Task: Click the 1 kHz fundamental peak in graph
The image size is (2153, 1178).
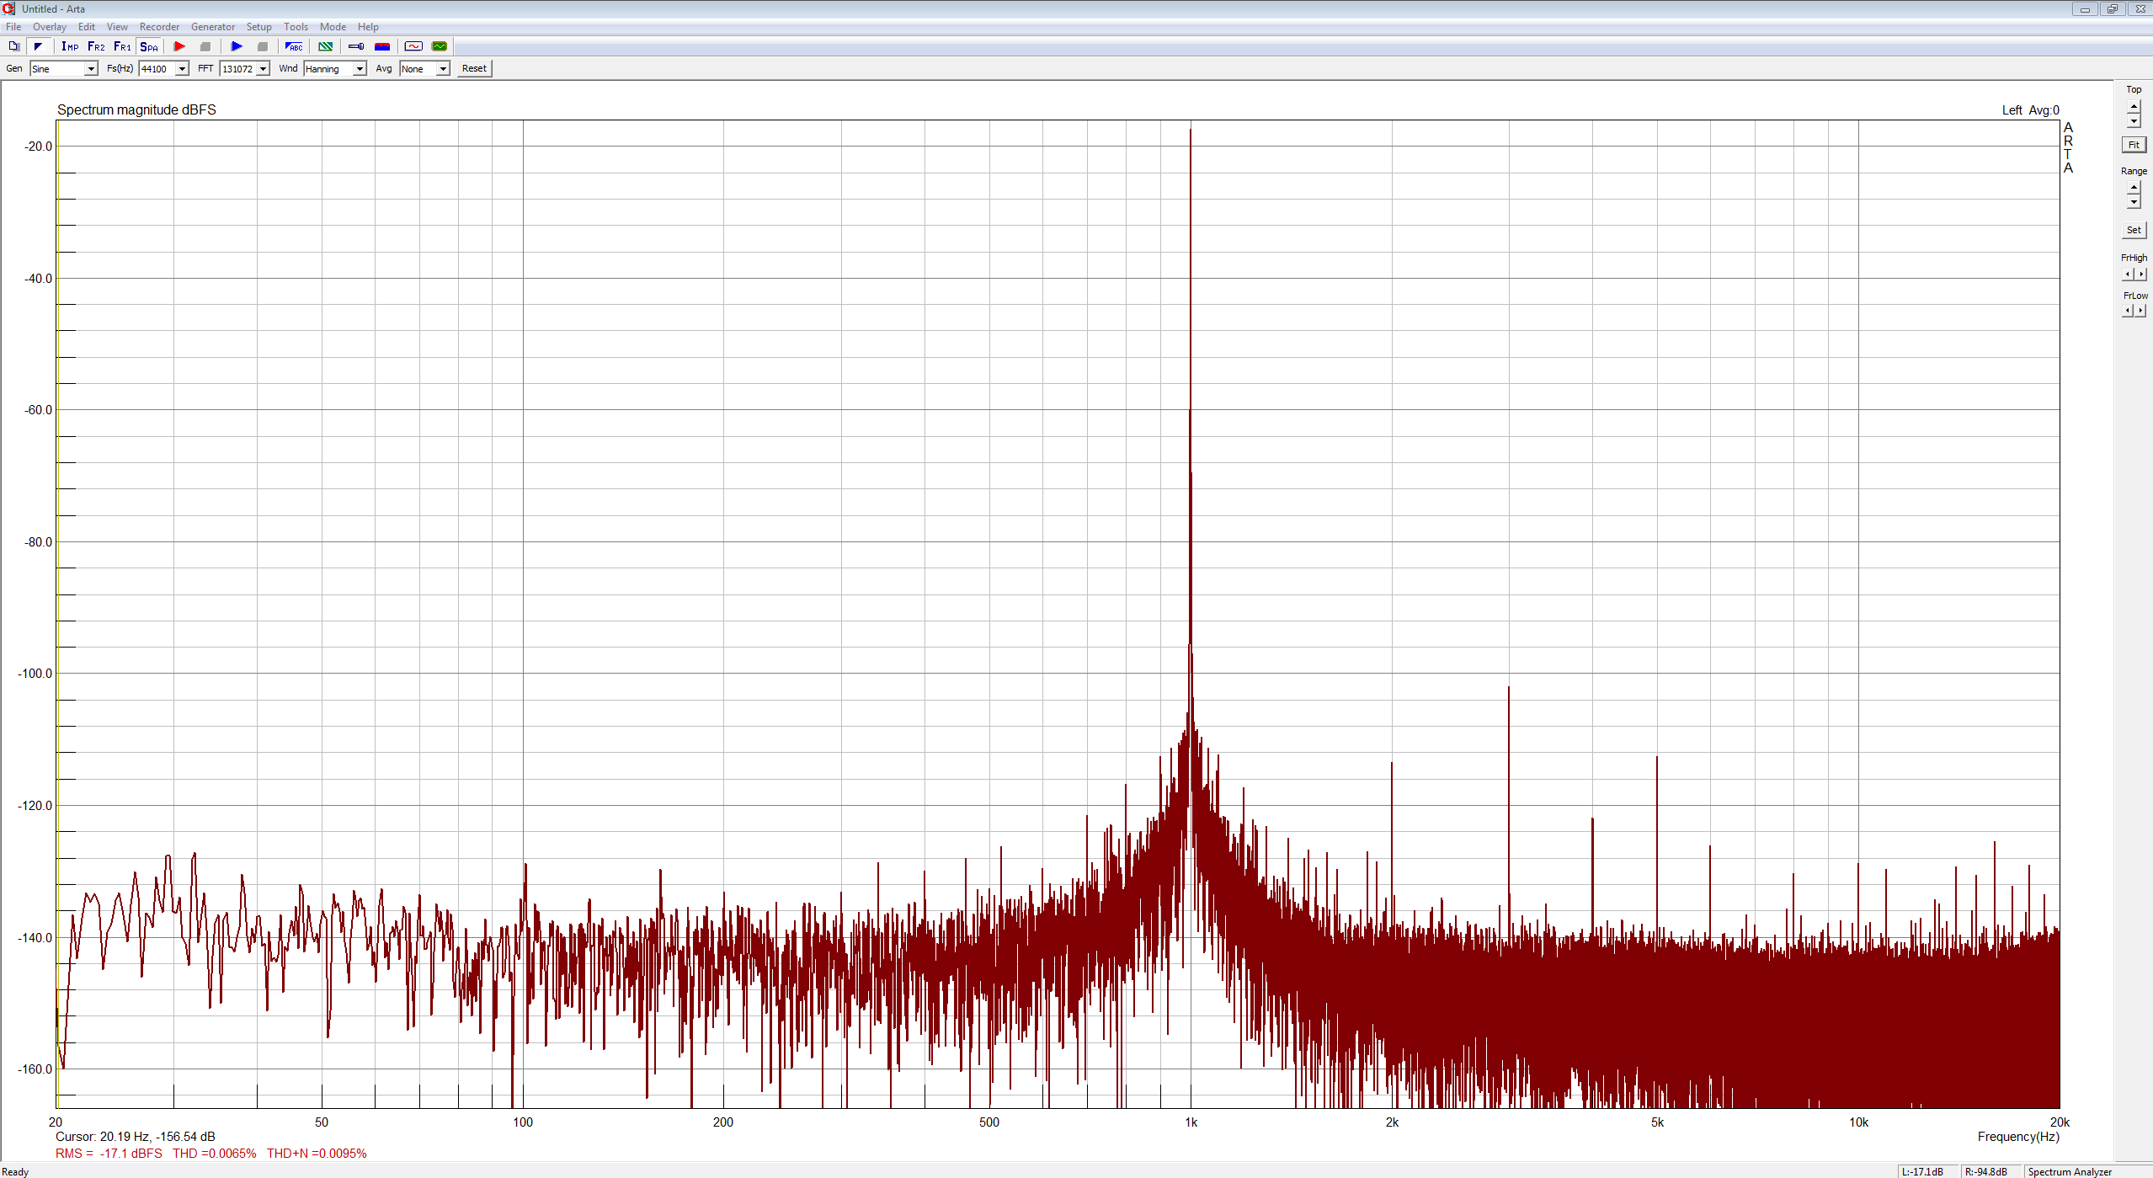Action: (1190, 131)
